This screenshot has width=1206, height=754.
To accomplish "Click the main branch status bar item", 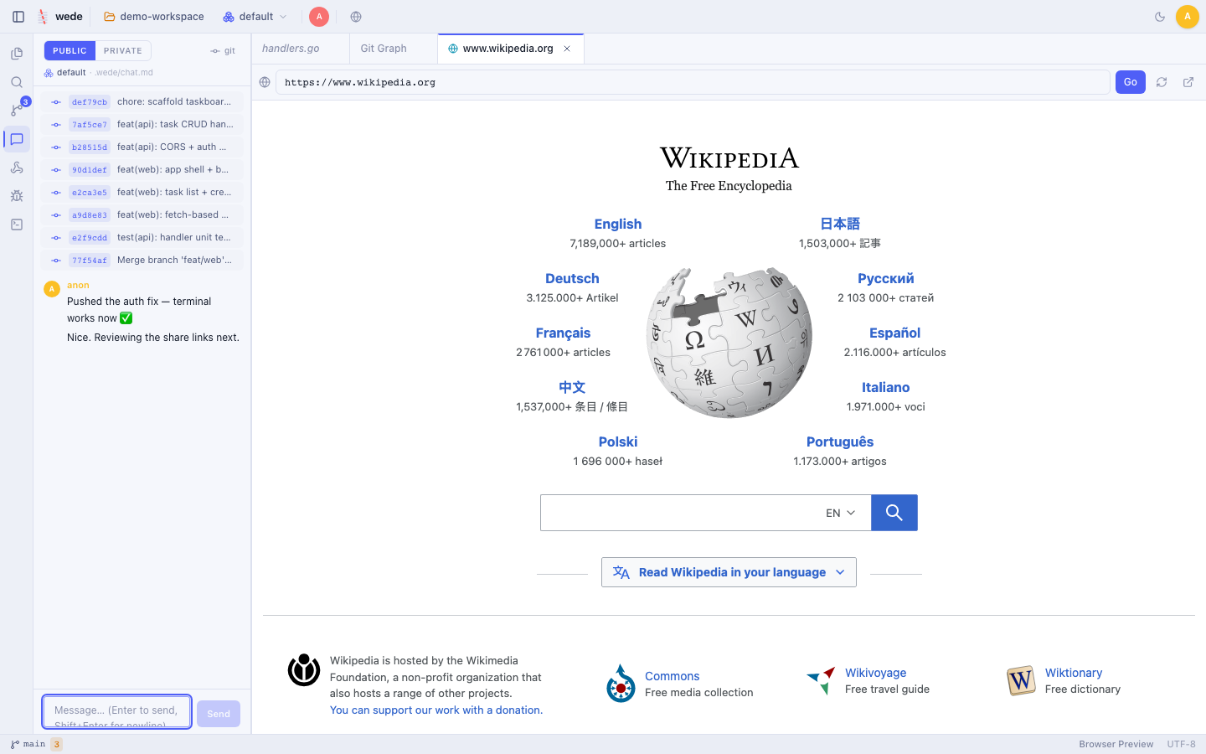I will pyautogui.click(x=28, y=744).
